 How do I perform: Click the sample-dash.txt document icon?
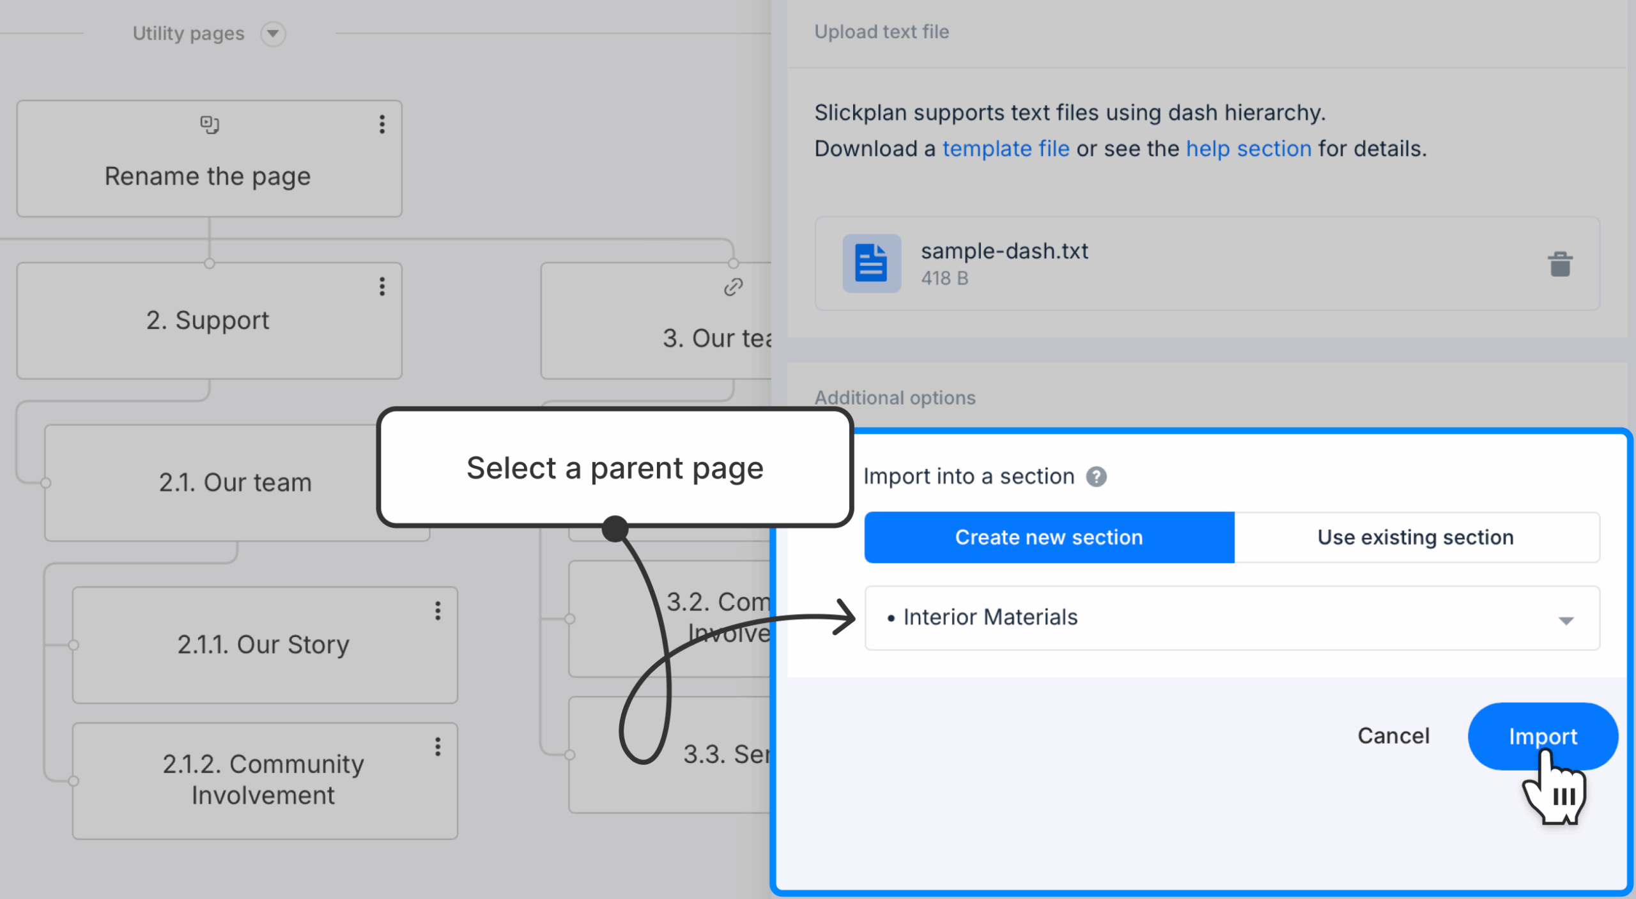point(872,263)
